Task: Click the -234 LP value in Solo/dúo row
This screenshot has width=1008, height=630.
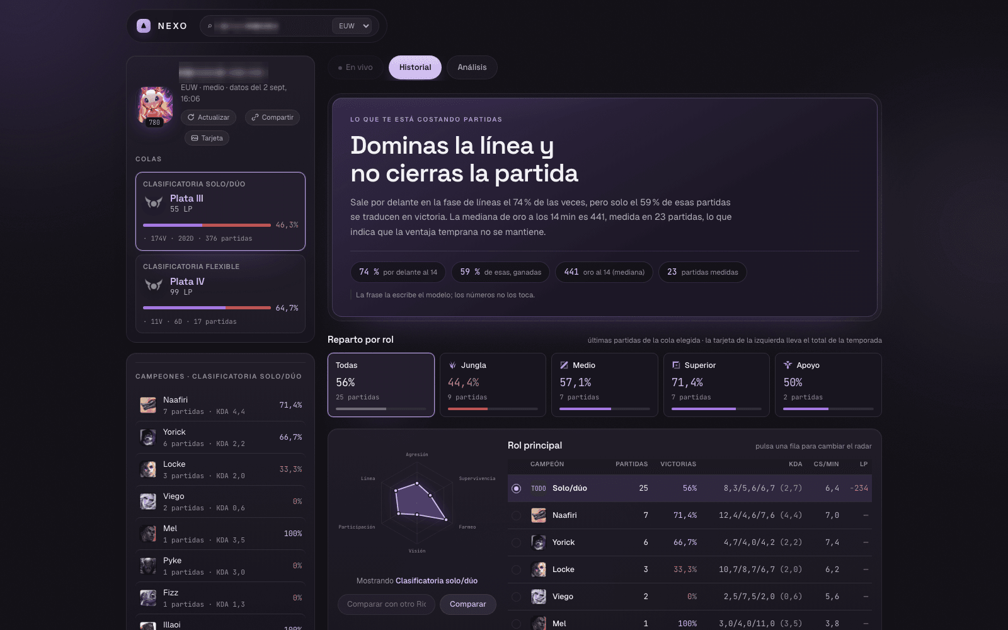Action: click(x=859, y=488)
